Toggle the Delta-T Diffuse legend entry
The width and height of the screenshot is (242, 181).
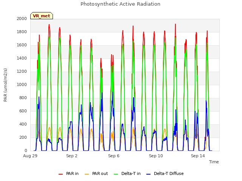[165, 173]
